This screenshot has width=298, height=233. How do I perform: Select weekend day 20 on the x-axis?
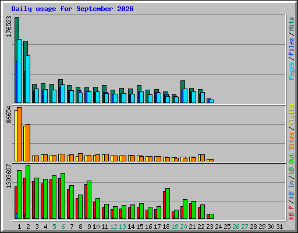click(x=183, y=227)
